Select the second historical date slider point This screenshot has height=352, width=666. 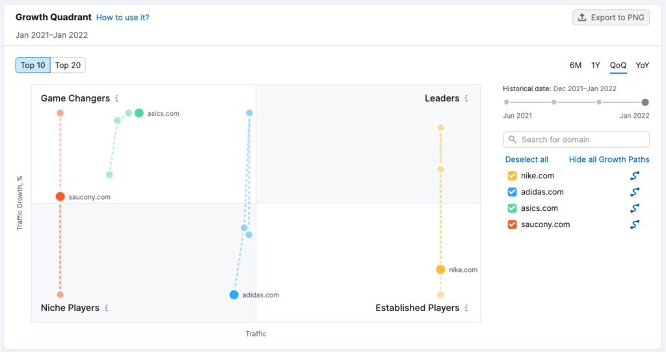click(x=554, y=102)
